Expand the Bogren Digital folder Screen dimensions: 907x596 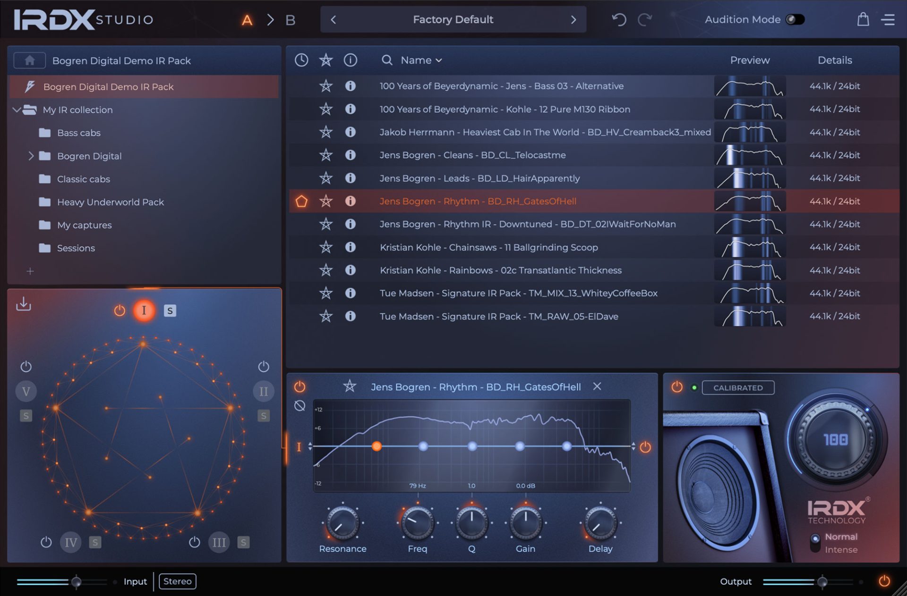(31, 156)
